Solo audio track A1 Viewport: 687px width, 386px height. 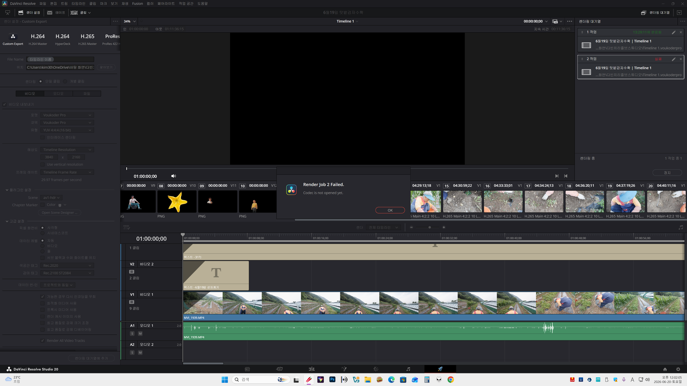132,333
